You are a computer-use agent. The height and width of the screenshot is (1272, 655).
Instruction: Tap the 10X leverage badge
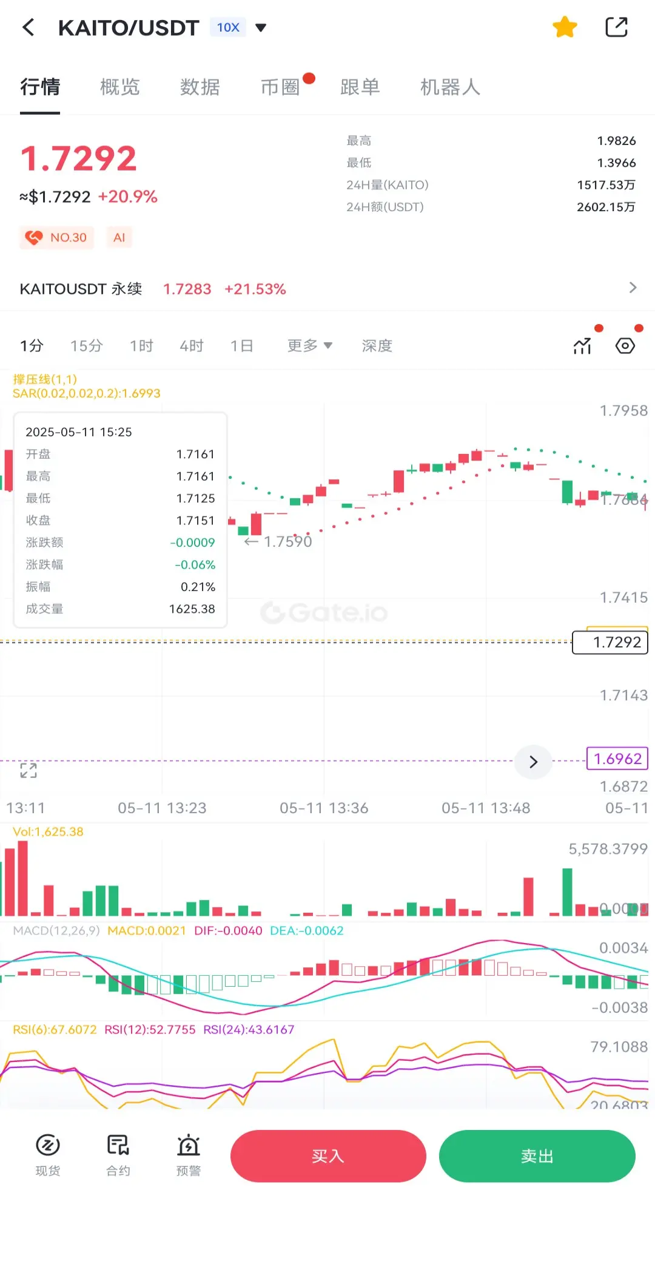(228, 27)
